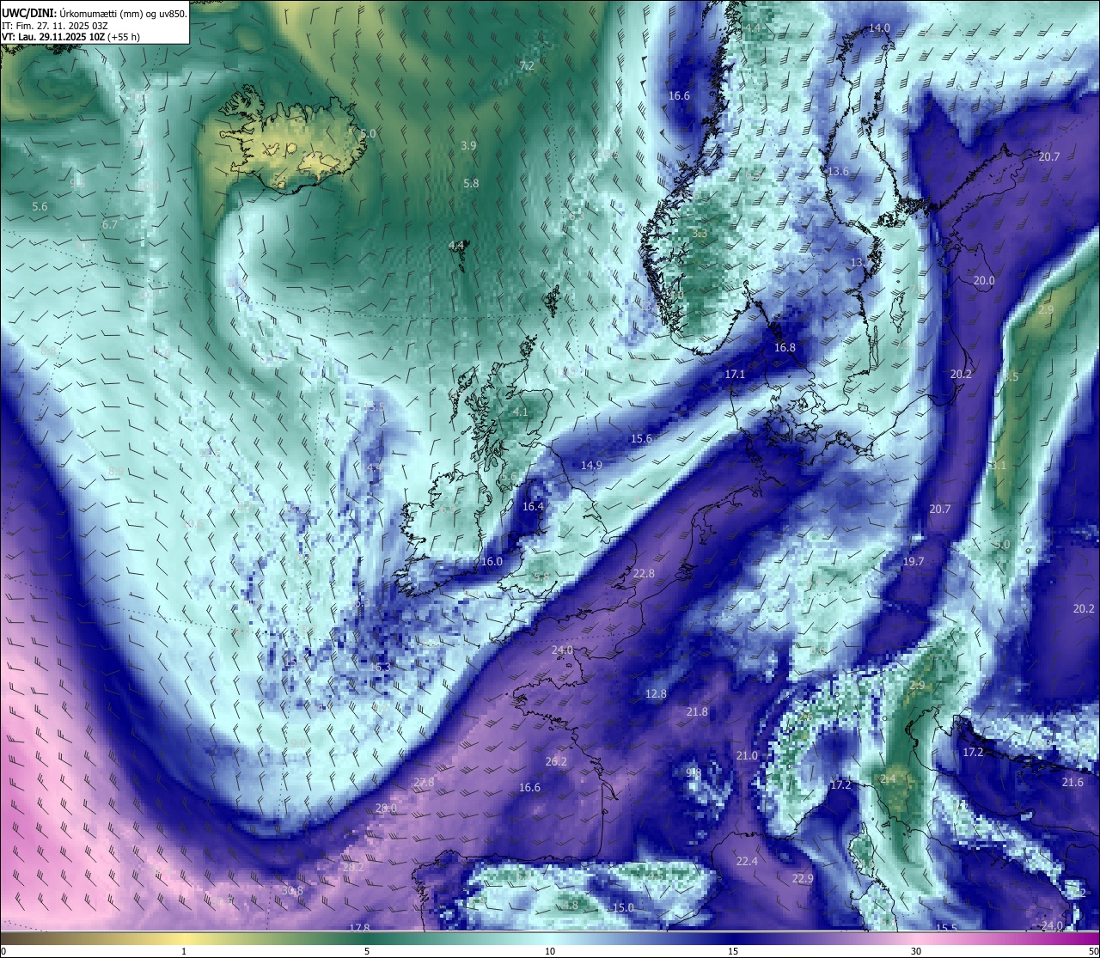Image resolution: width=1100 pixels, height=958 pixels.
Task: Click the 30 label on the color scale
Action: (916, 951)
